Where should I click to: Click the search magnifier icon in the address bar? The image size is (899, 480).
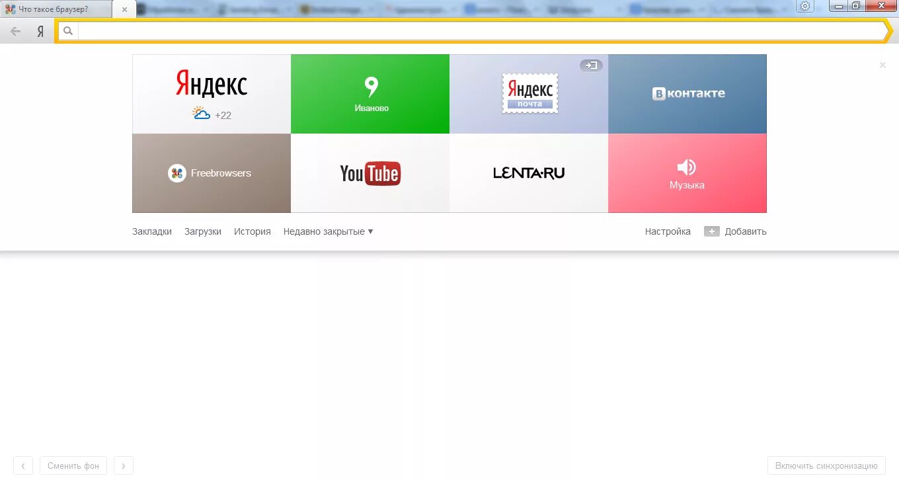pyautogui.click(x=67, y=31)
